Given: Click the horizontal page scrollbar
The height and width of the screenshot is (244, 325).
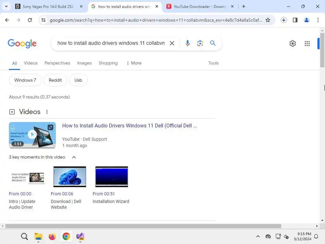Looking at the screenshot, I should (143, 226).
